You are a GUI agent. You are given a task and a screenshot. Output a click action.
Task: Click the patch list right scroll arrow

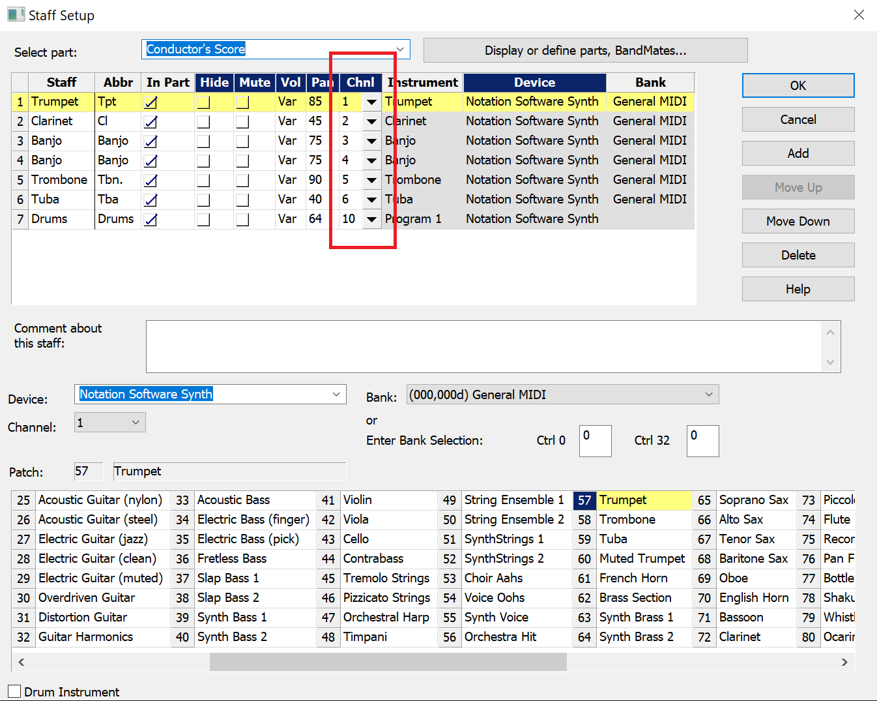pyautogui.click(x=844, y=662)
